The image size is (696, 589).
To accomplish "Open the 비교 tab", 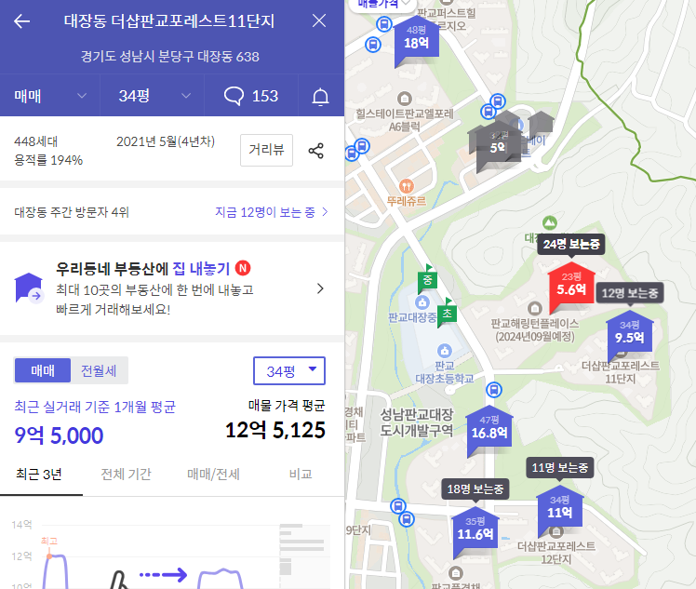I will coord(301,475).
